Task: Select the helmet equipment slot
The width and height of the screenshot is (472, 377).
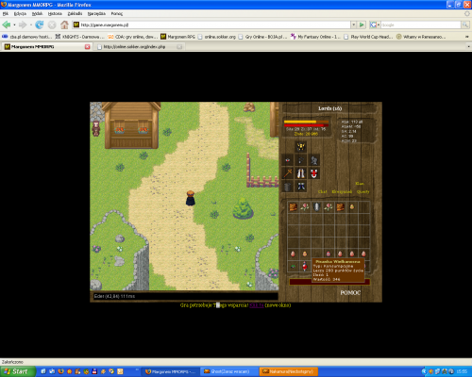Action: (301, 146)
